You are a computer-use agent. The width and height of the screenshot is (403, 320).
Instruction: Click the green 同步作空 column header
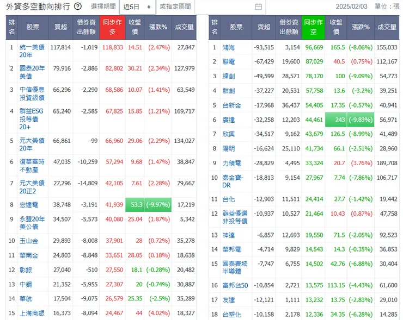tap(313, 27)
